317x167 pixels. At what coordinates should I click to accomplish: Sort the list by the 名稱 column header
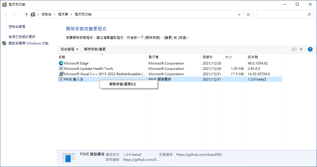(62, 57)
